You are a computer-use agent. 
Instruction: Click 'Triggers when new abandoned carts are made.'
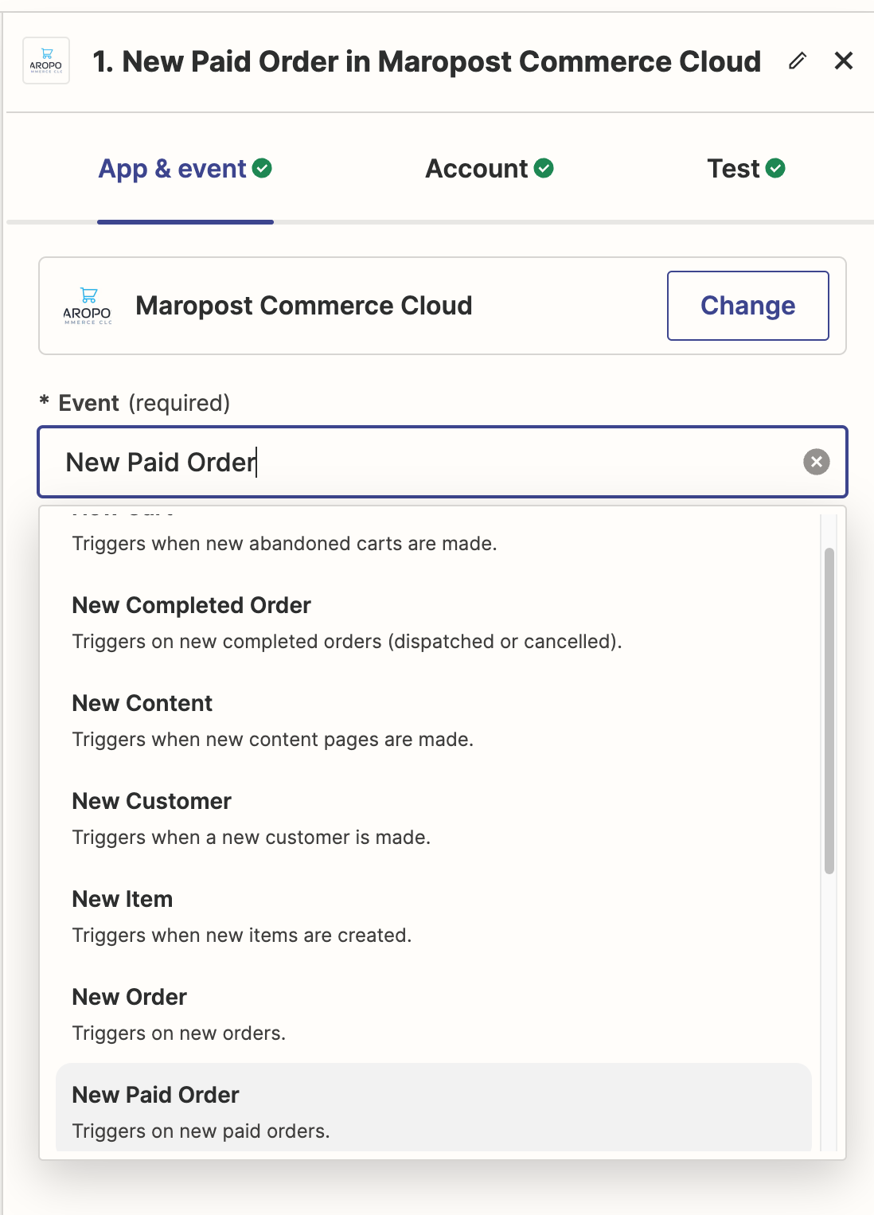point(284,544)
